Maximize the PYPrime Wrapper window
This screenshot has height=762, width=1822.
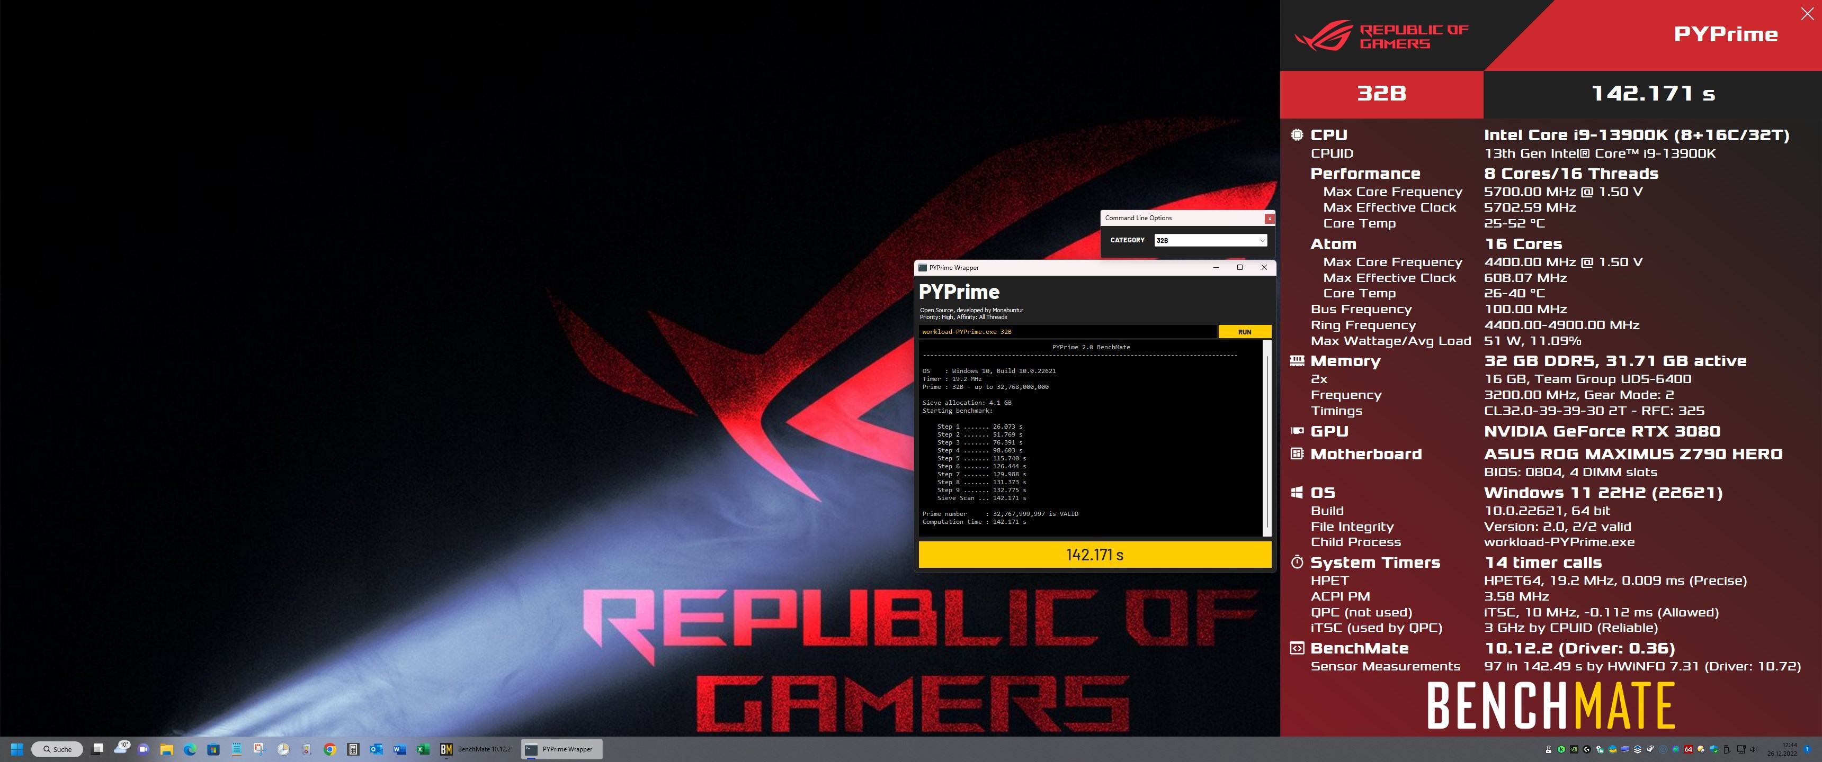1239,267
